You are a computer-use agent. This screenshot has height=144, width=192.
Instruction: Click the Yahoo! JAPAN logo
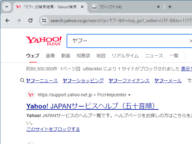coord(44,41)
